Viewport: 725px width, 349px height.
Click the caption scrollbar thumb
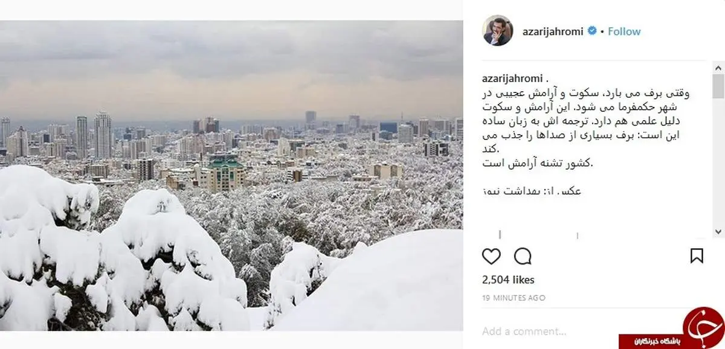pyautogui.click(x=718, y=86)
